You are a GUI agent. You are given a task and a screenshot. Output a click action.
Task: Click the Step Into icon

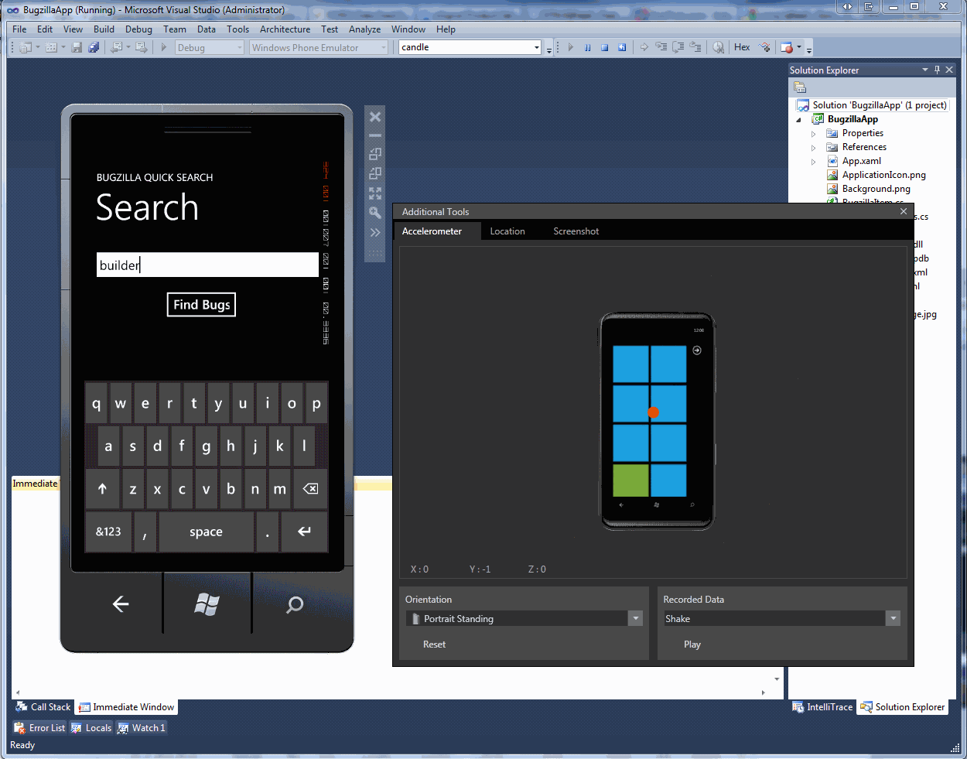tap(661, 47)
